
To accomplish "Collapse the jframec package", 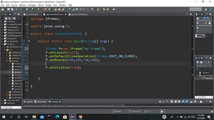I will [x=7, y=61].
